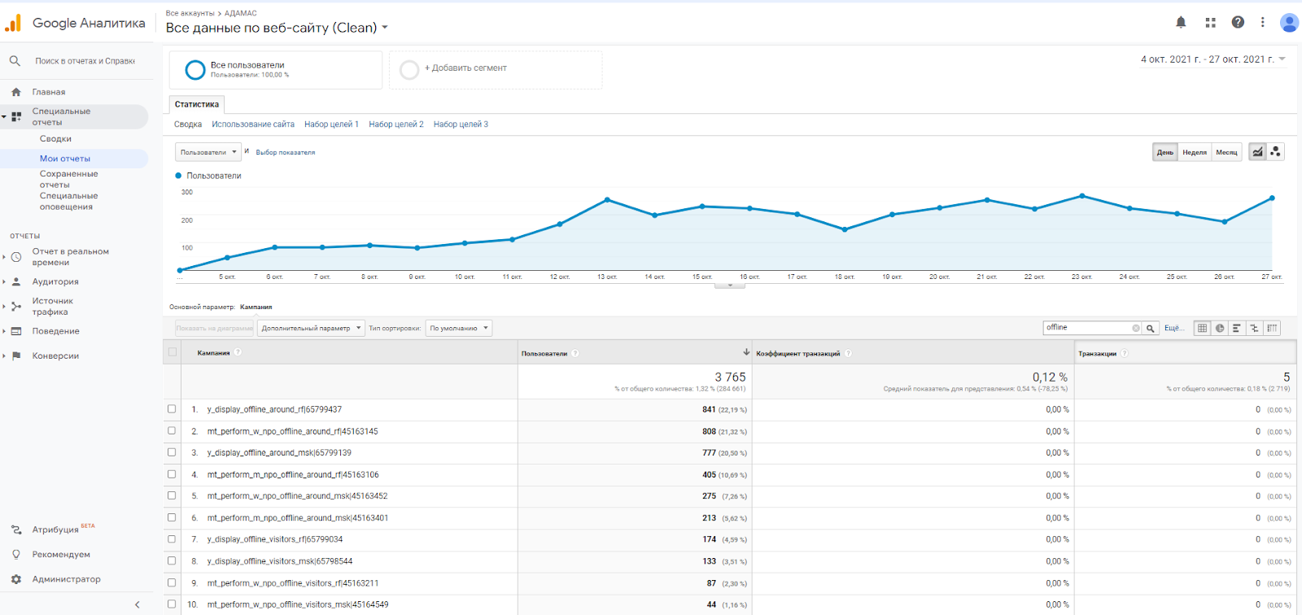Screen dimensions: 1302x615
Task: Collapse the left sidebar with the arrow
Action: 137,604
